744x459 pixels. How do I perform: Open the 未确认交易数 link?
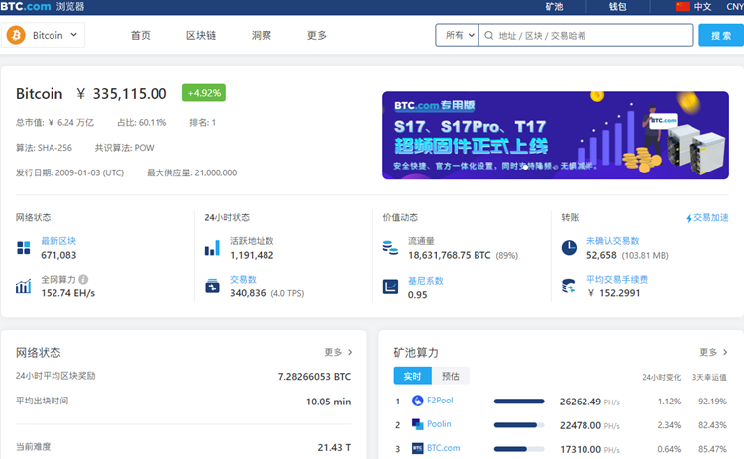pos(613,241)
